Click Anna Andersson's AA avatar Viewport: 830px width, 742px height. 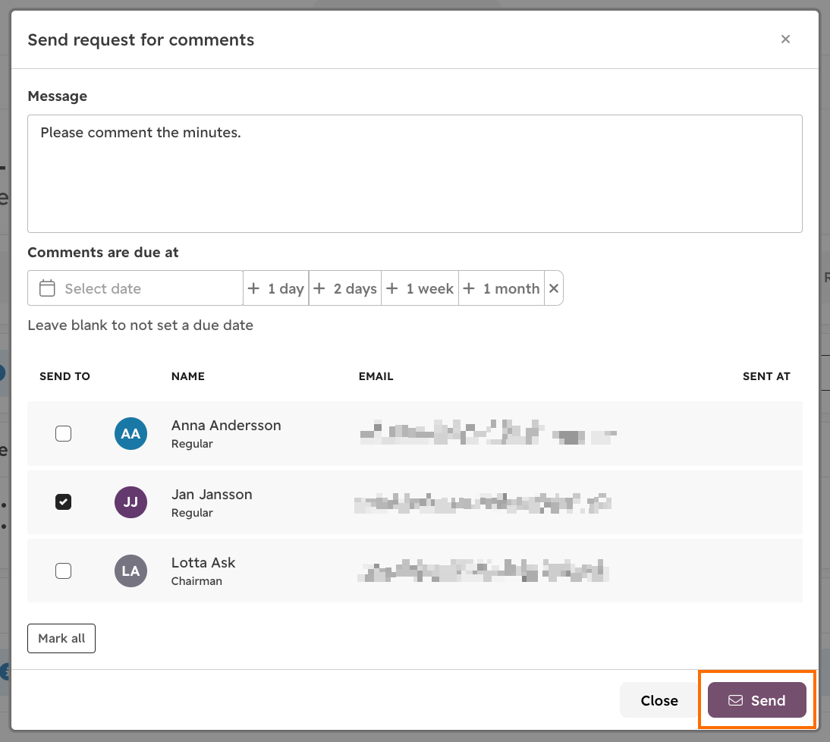(130, 433)
